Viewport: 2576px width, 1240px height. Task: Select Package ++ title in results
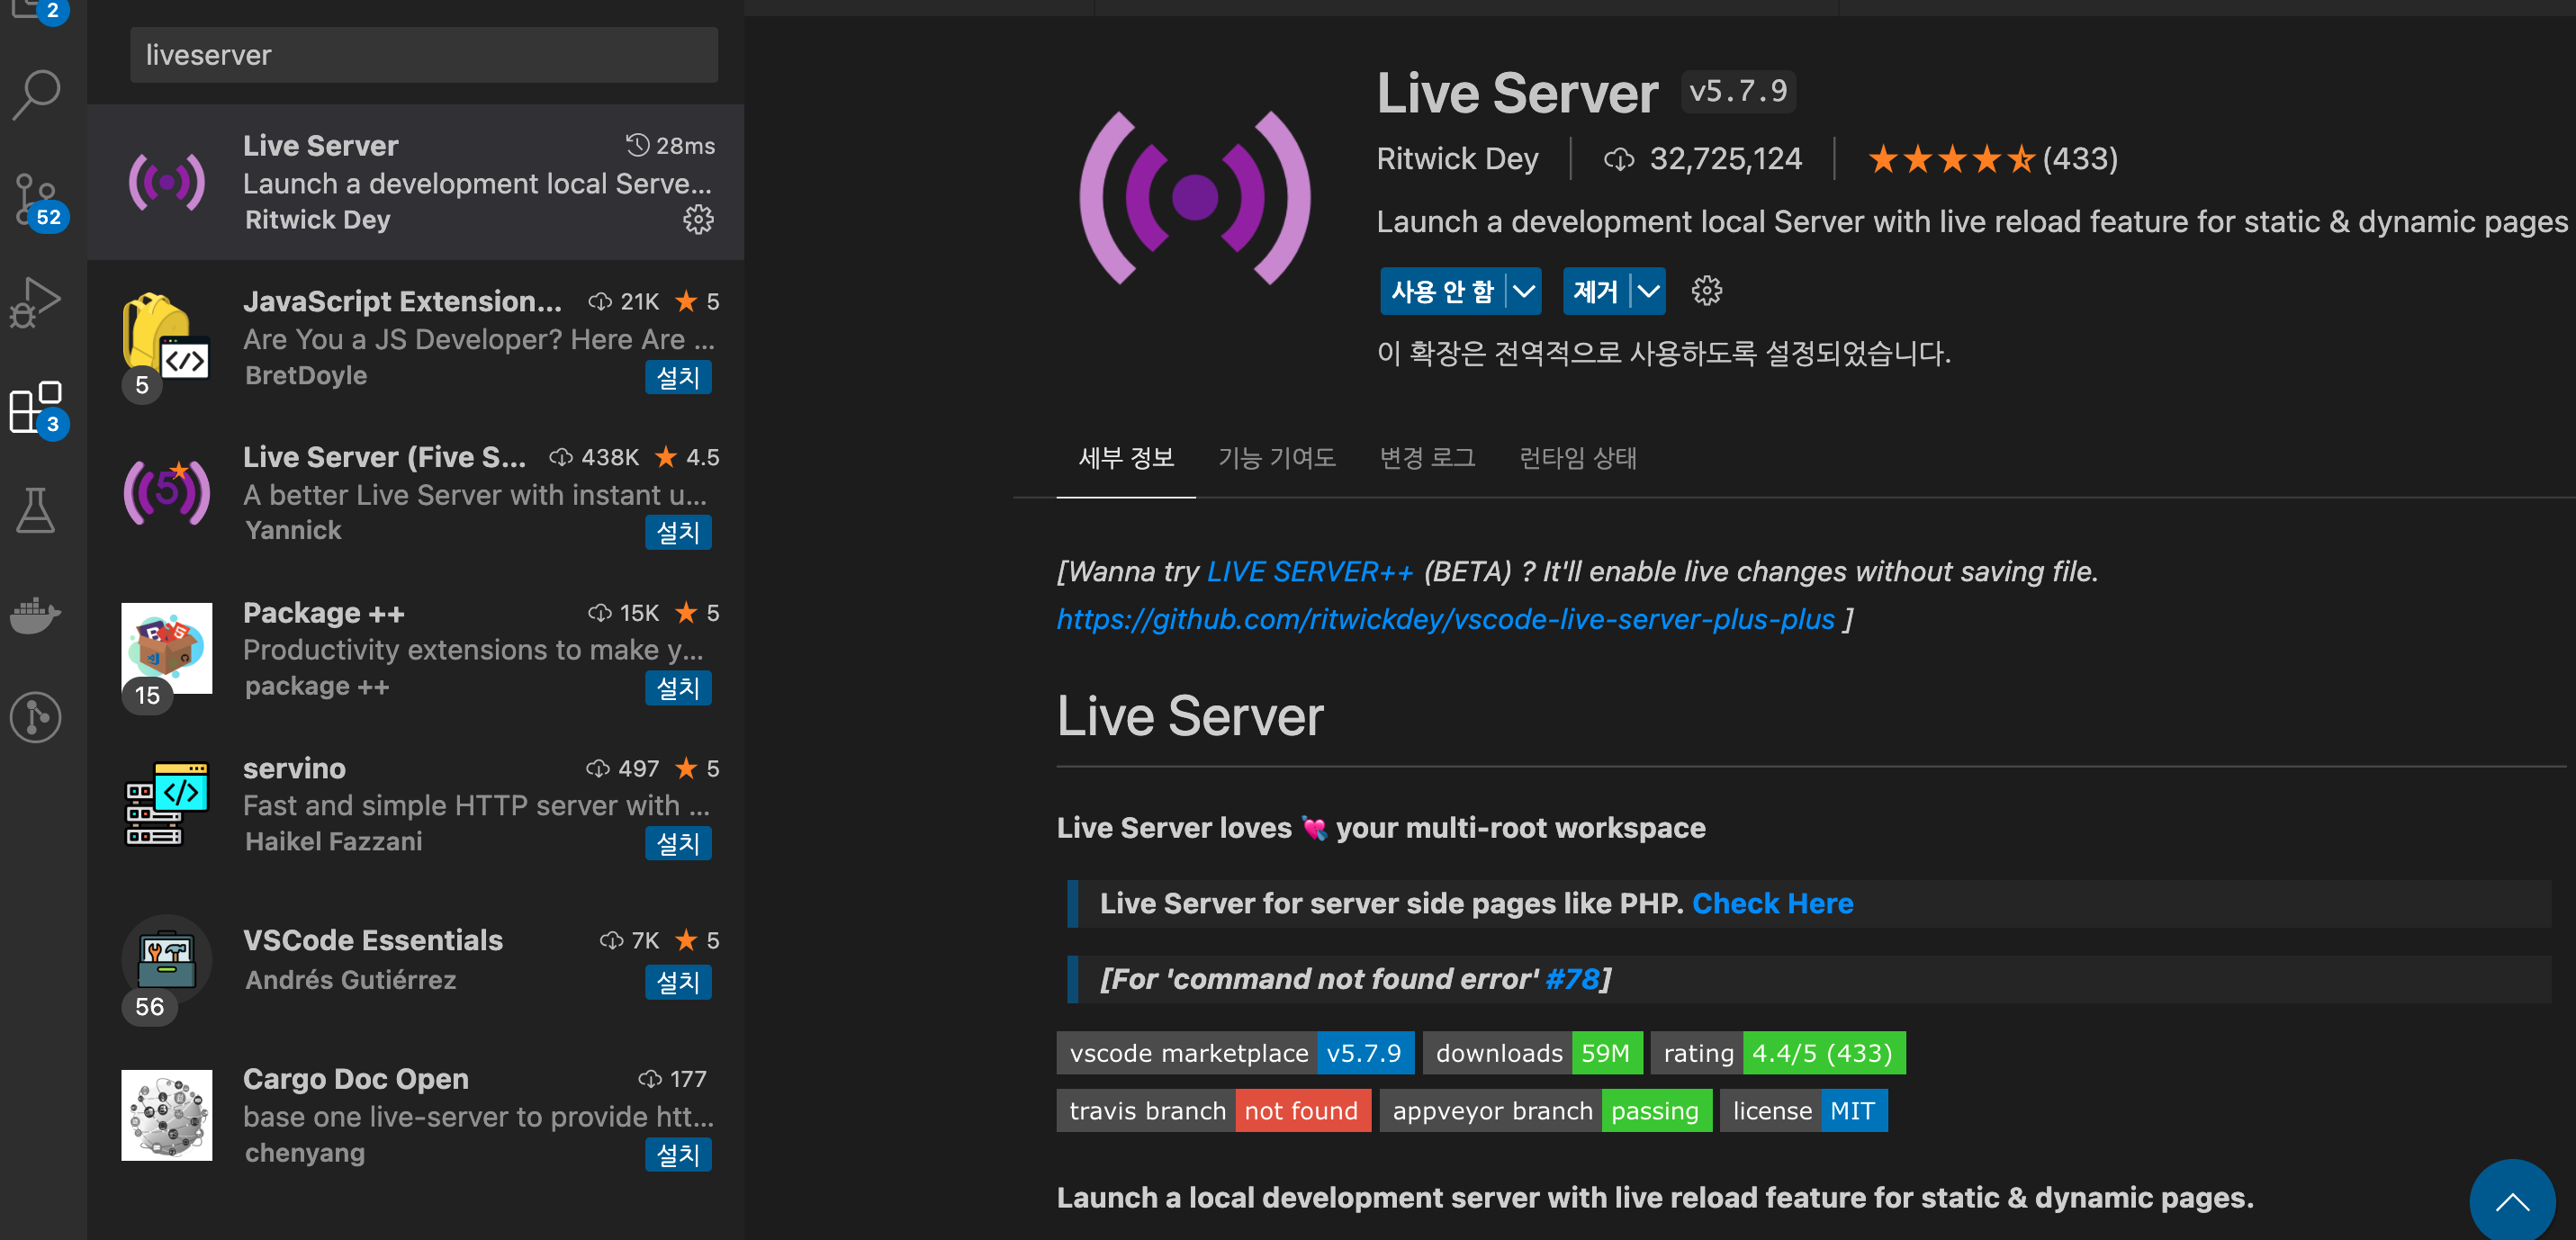pos(324,613)
